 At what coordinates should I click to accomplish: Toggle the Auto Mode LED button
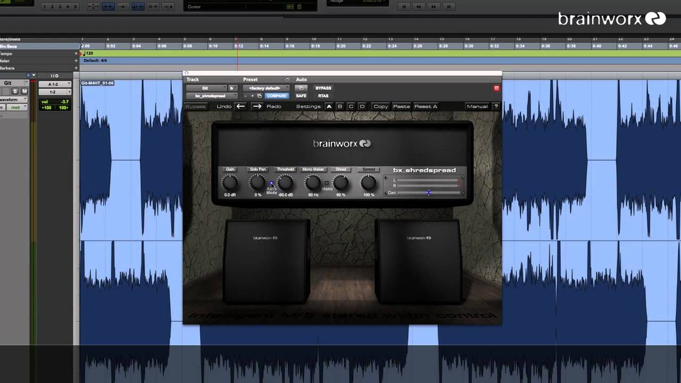point(271,184)
